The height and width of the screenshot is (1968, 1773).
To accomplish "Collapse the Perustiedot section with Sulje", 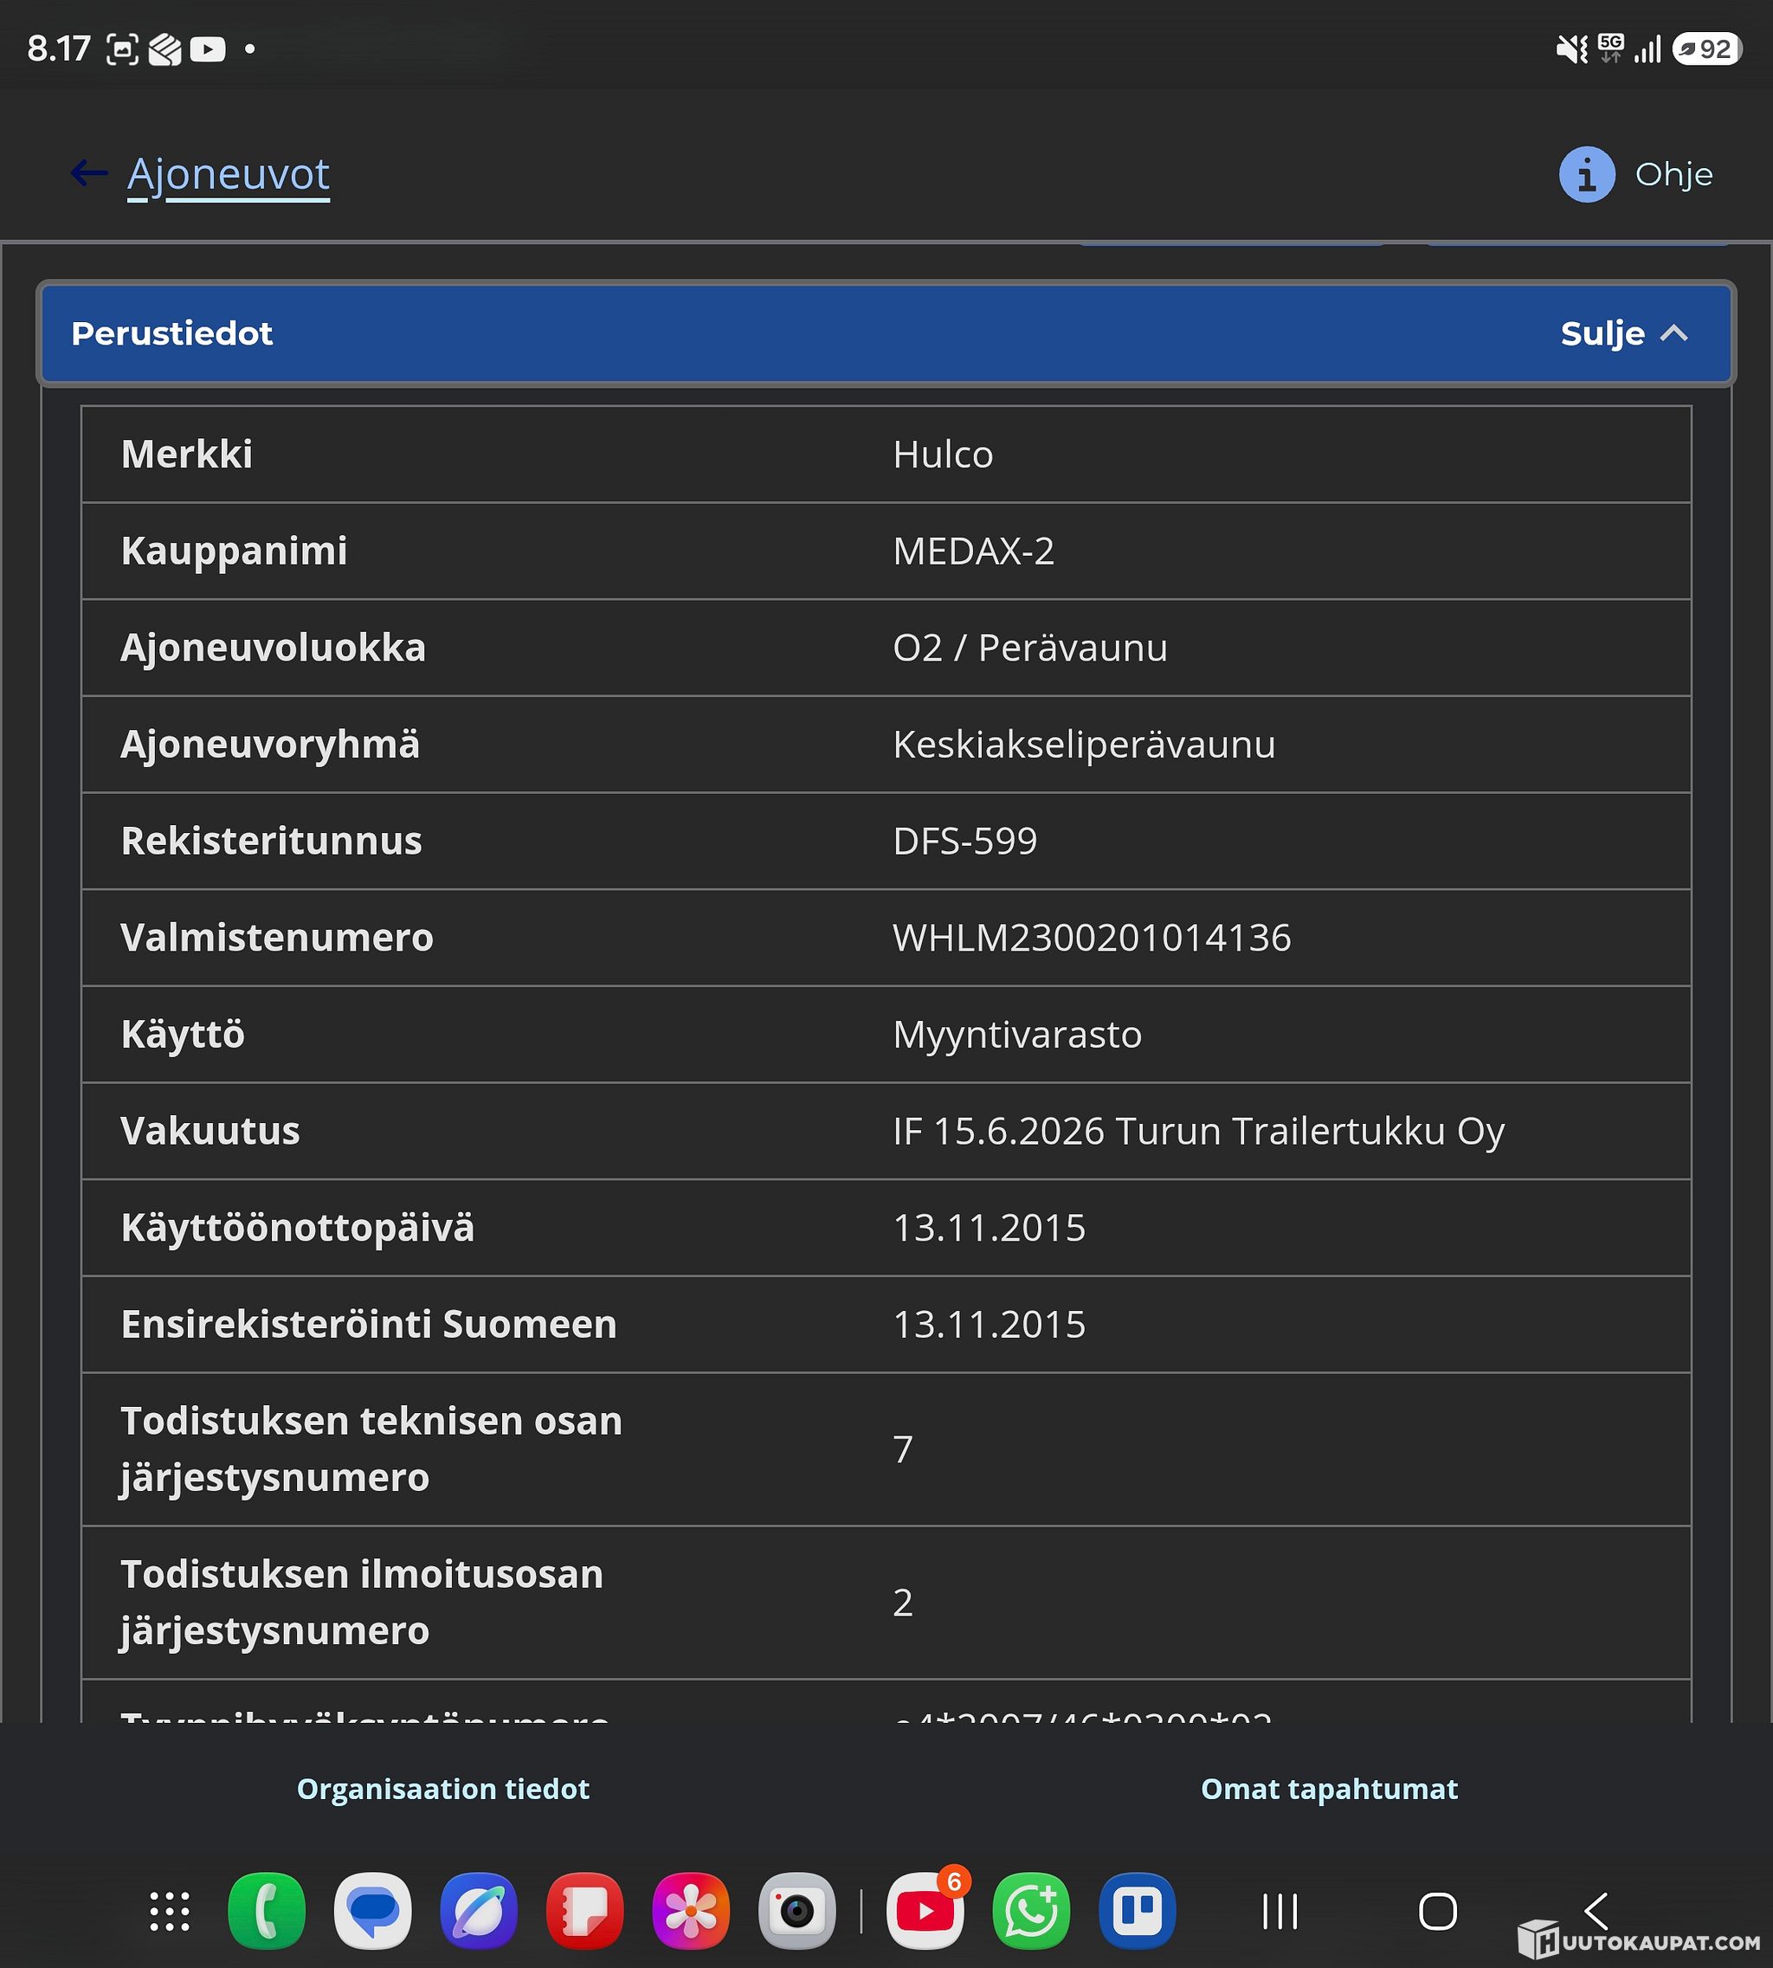I will pyautogui.click(x=1624, y=333).
